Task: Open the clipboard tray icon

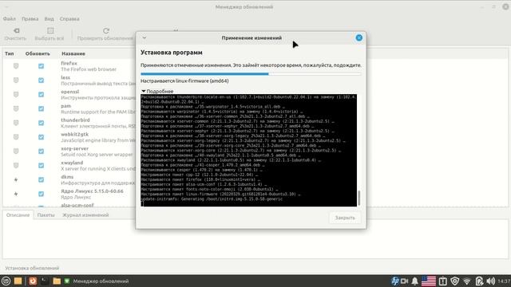Action: [x=443, y=281]
